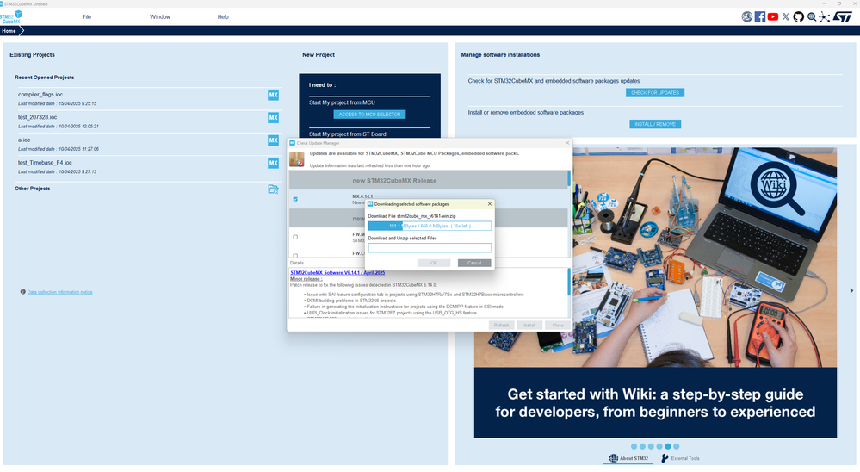Click the 'Other Projects' label

[x=33, y=189]
